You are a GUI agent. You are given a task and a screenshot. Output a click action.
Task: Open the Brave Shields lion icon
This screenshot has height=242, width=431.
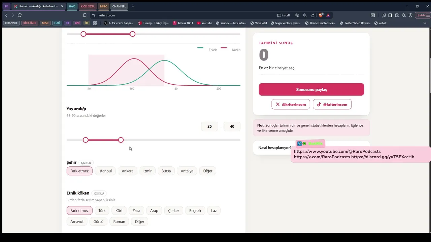321,15
